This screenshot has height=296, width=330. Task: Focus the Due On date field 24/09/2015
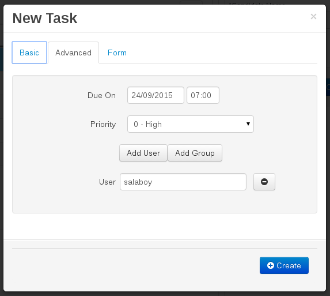pyautogui.click(x=155, y=95)
